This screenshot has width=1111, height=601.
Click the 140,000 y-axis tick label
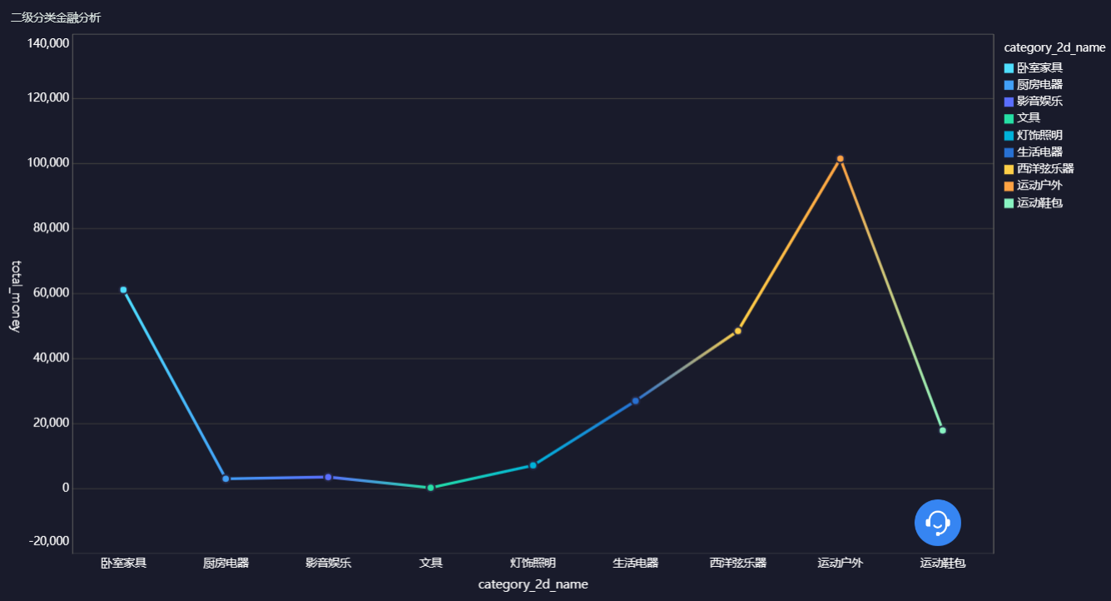pyautogui.click(x=48, y=43)
